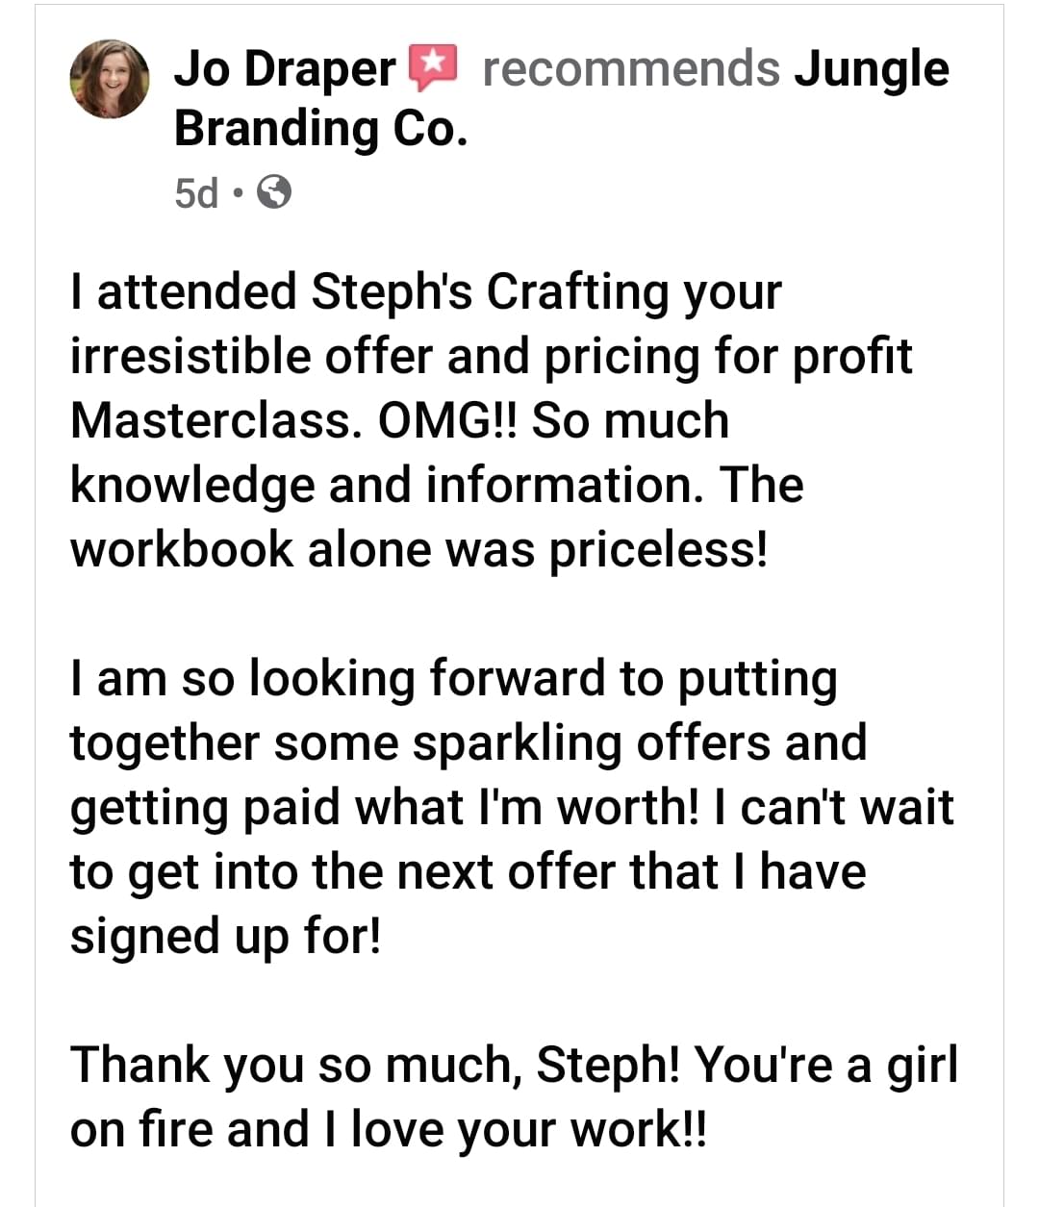Open the Jungle page link in header

872,70
